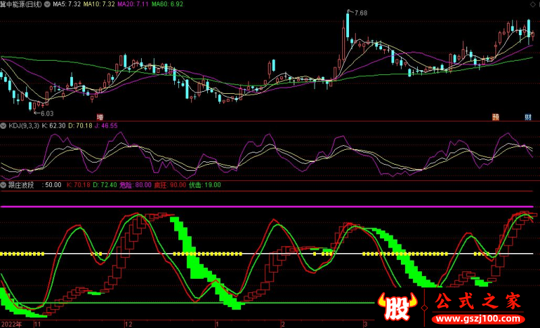540x328 pixels.
Task: Click the orange 预 forecast marker
Action: tap(495, 117)
